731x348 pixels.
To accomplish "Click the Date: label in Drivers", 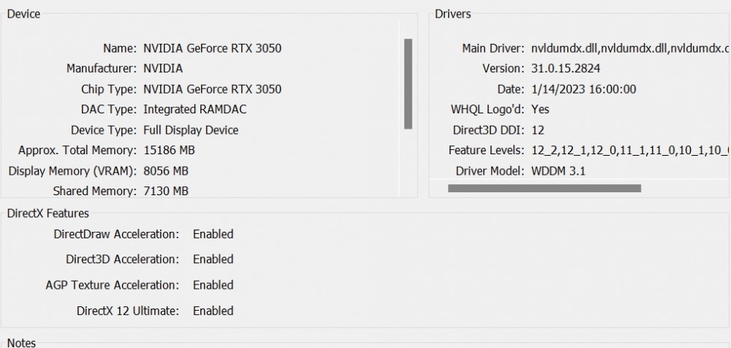I will (511, 89).
